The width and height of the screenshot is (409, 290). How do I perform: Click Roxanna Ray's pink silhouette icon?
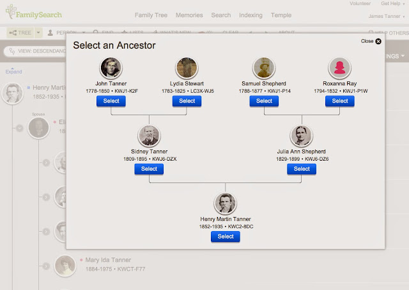339,68
